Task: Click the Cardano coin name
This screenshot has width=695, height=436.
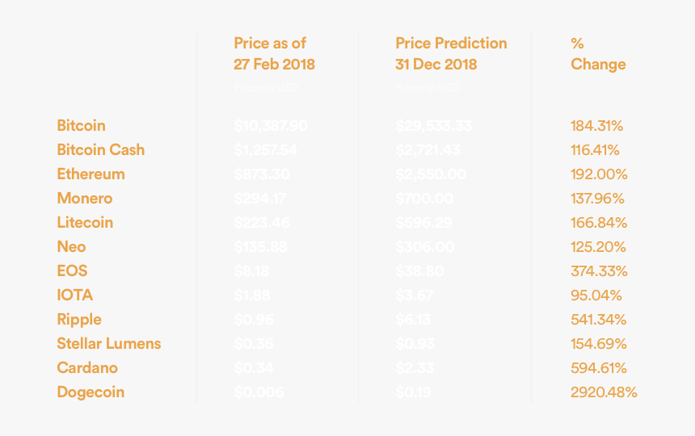Action: [x=87, y=368]
